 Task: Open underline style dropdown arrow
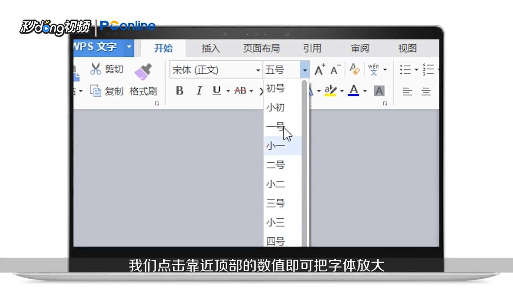[228, 91]
